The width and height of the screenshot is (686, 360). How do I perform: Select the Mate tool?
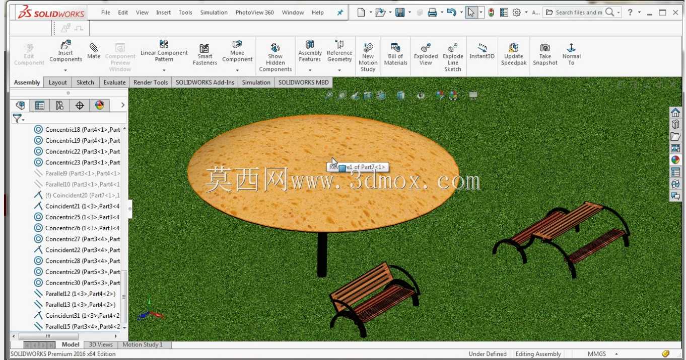[x=94, y=51]
